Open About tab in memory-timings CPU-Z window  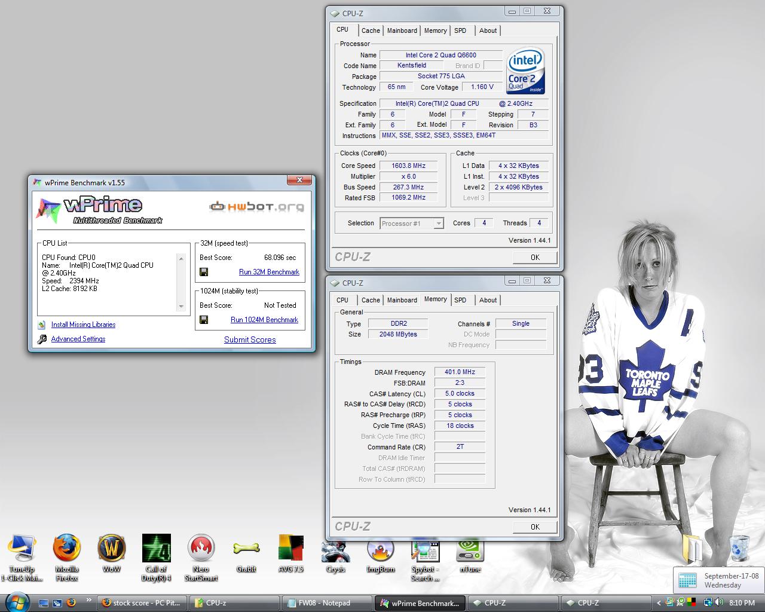coord(488,300)
